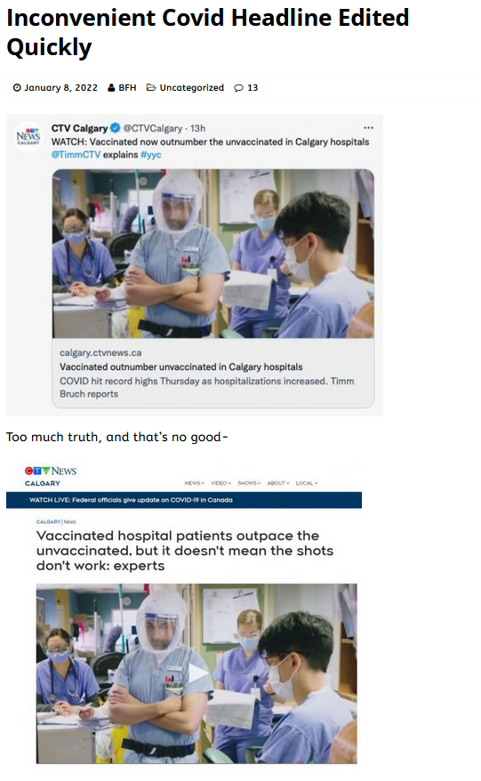Viewport: 481px width, 781px height.
Task: Open the LOCAL menu in the CTV navigation
Action: point(306,483)
